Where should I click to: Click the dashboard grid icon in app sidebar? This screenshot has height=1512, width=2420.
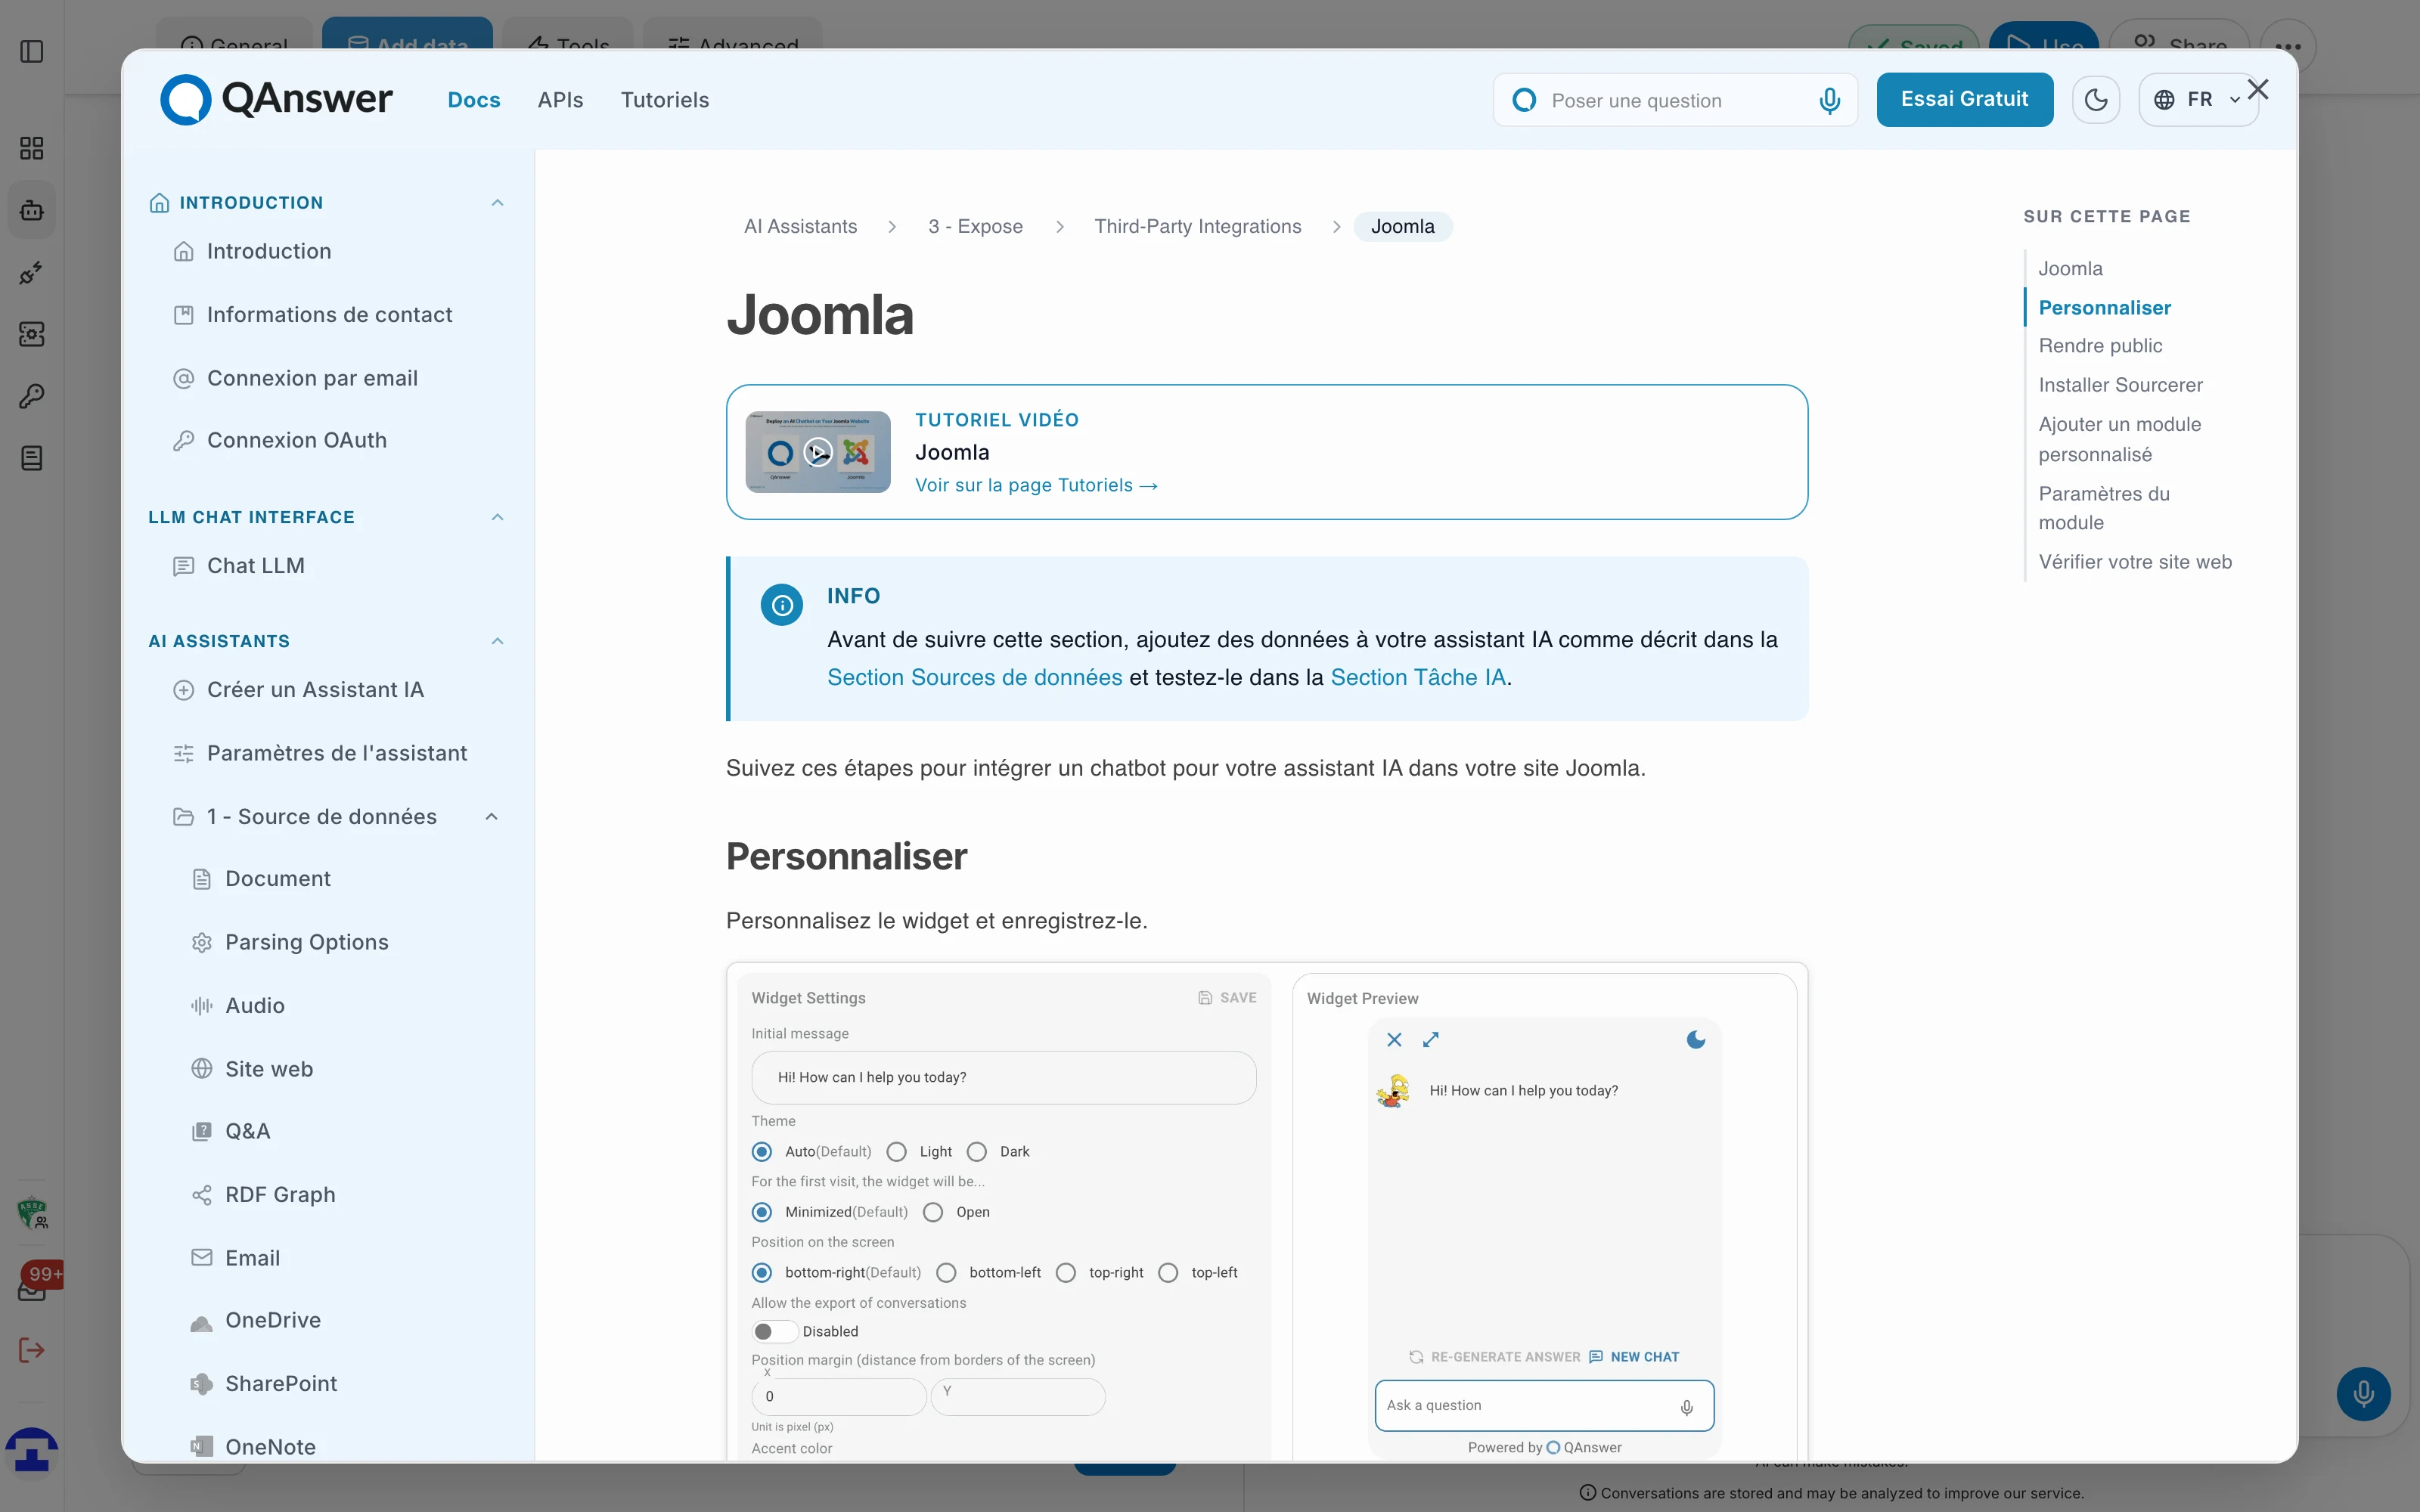(32, 149)
